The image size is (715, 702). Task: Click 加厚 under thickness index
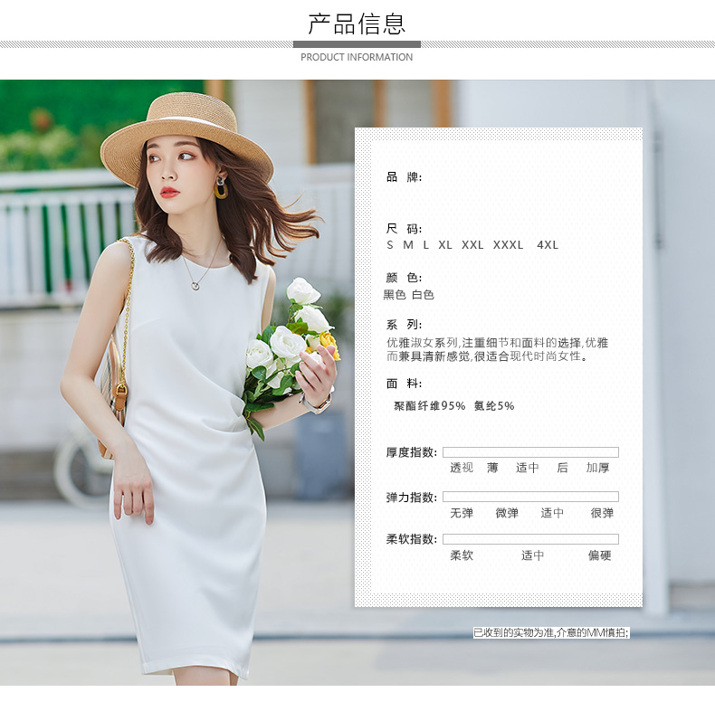pos(597,468)
